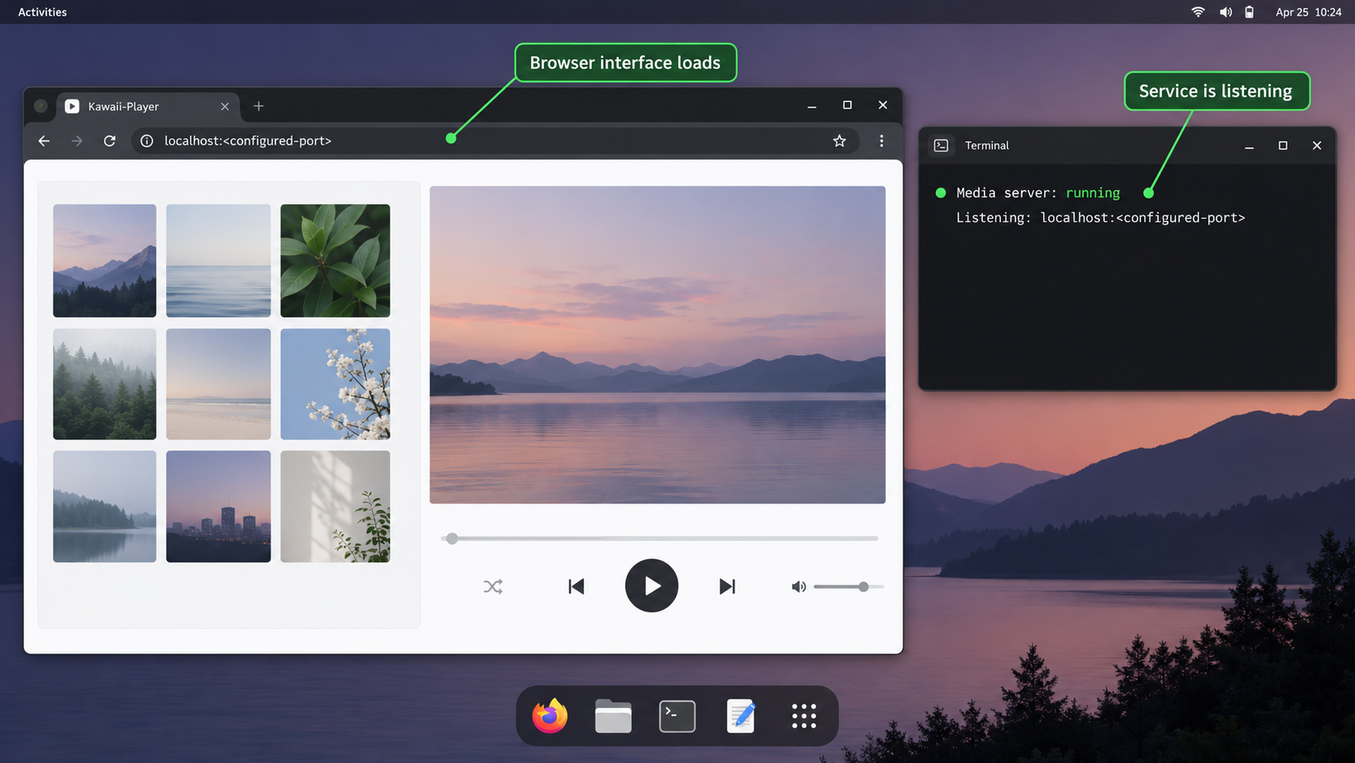The image size is (1355, 763).
Task: Click the 'Listening: localhost:<configured-port>' line in Terminal
Action: [x=1101, y=218]
